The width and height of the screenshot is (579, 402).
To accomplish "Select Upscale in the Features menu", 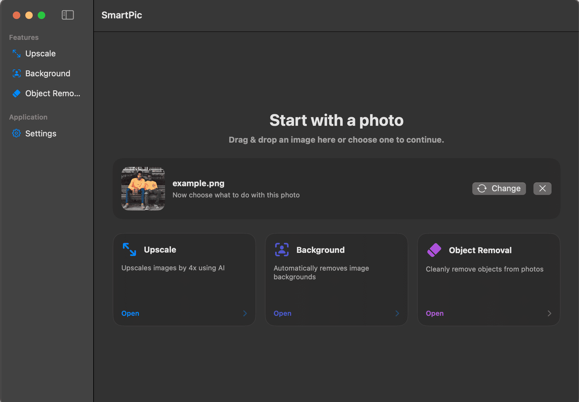I will click(40, 54).
